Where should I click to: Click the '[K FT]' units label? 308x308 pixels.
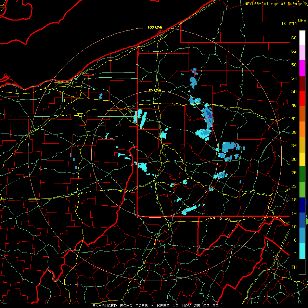[x=289, y=24]
